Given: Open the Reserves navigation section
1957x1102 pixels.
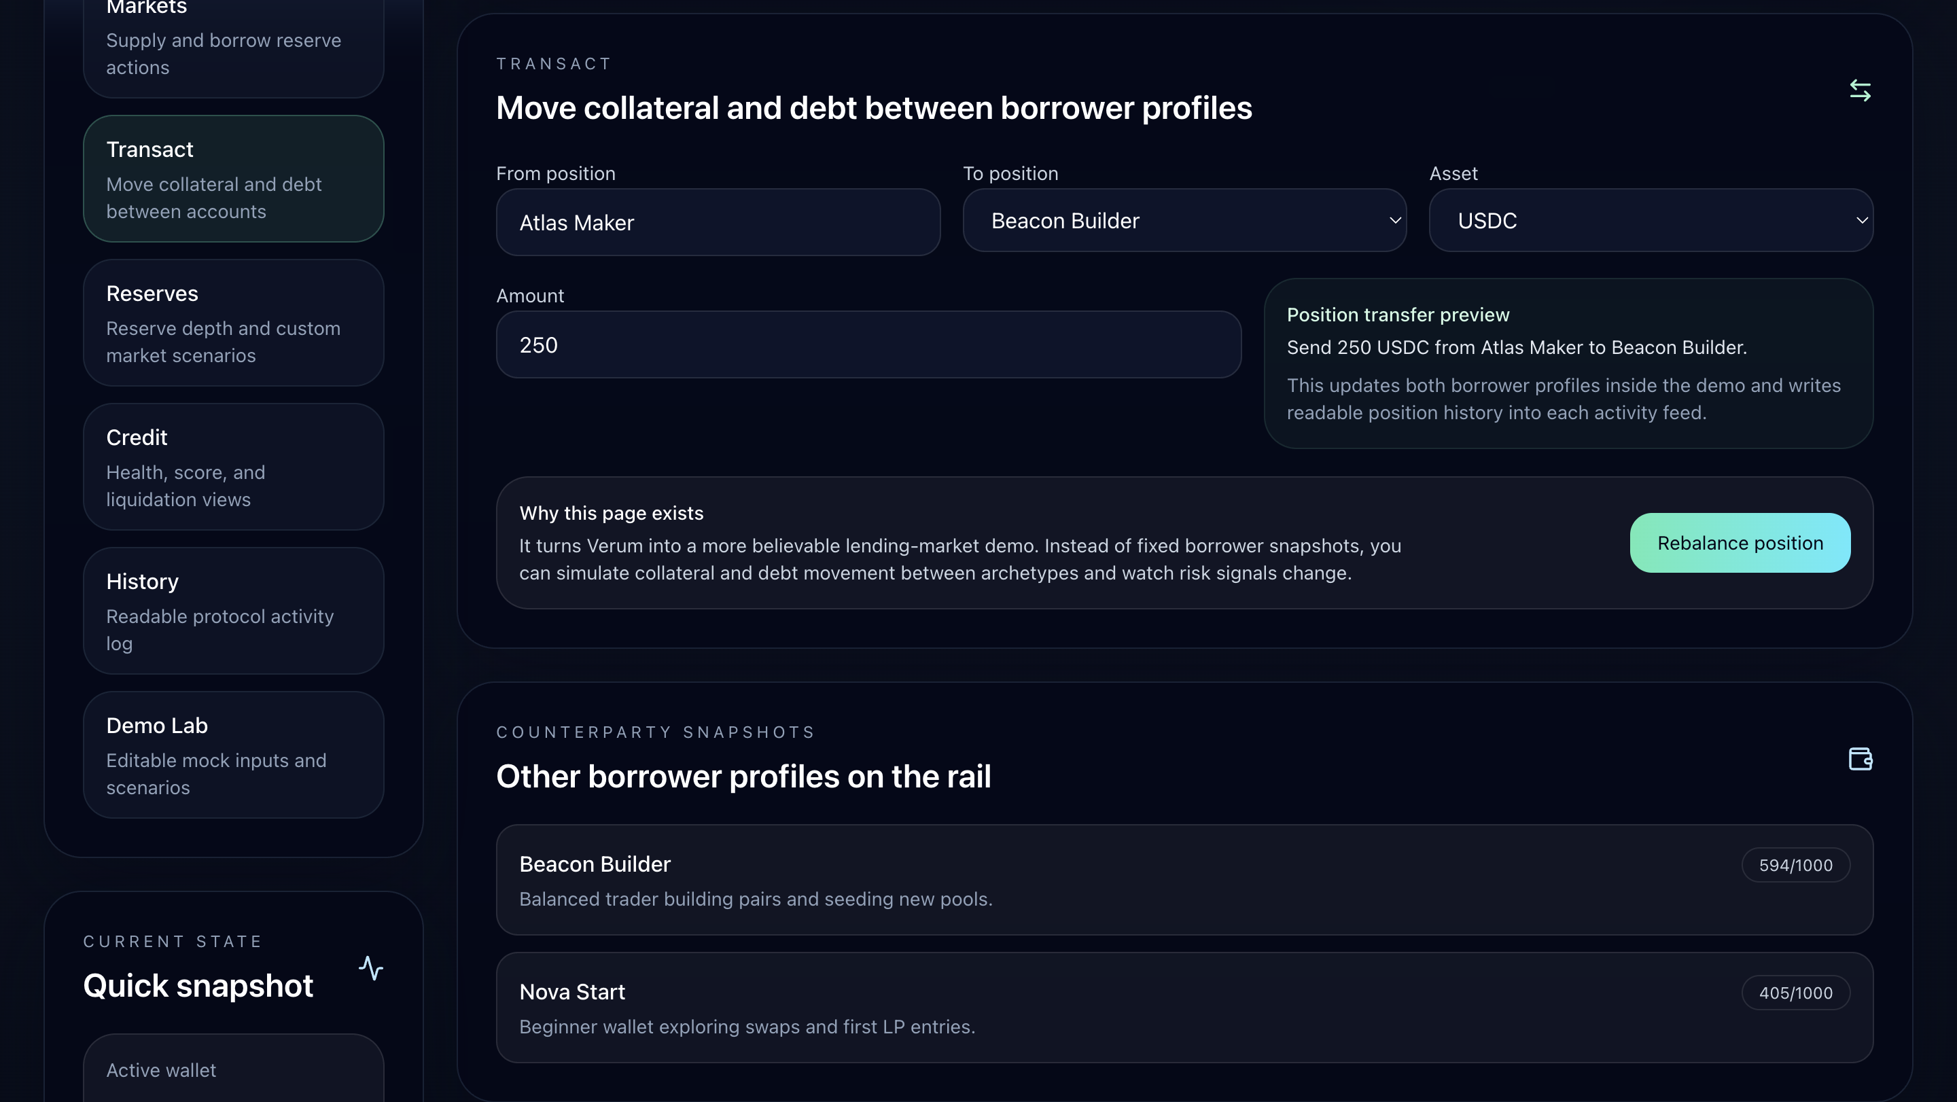Looking at the screenshot, I should point(233,323).
